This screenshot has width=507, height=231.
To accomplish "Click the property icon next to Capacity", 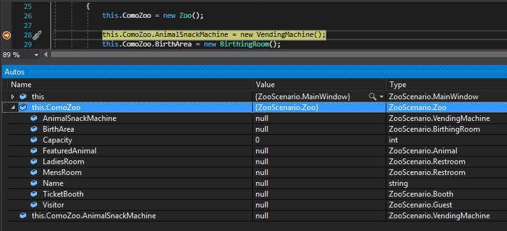I will tap(34, 140).
